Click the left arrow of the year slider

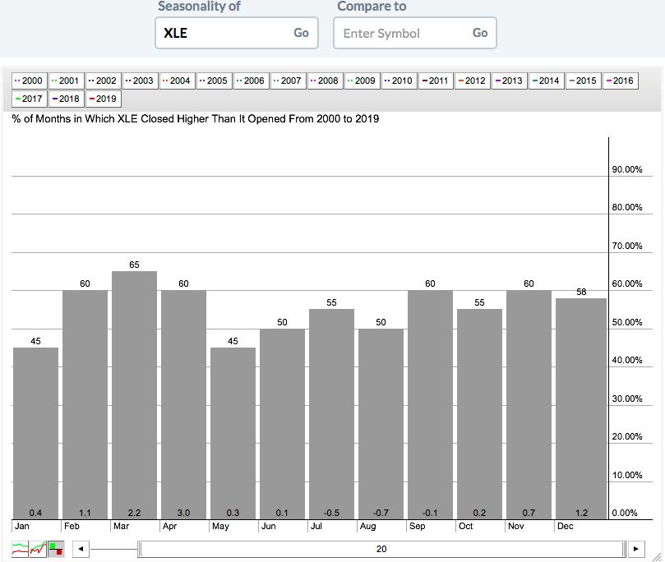pyautogui.click(x=81, y=549)
